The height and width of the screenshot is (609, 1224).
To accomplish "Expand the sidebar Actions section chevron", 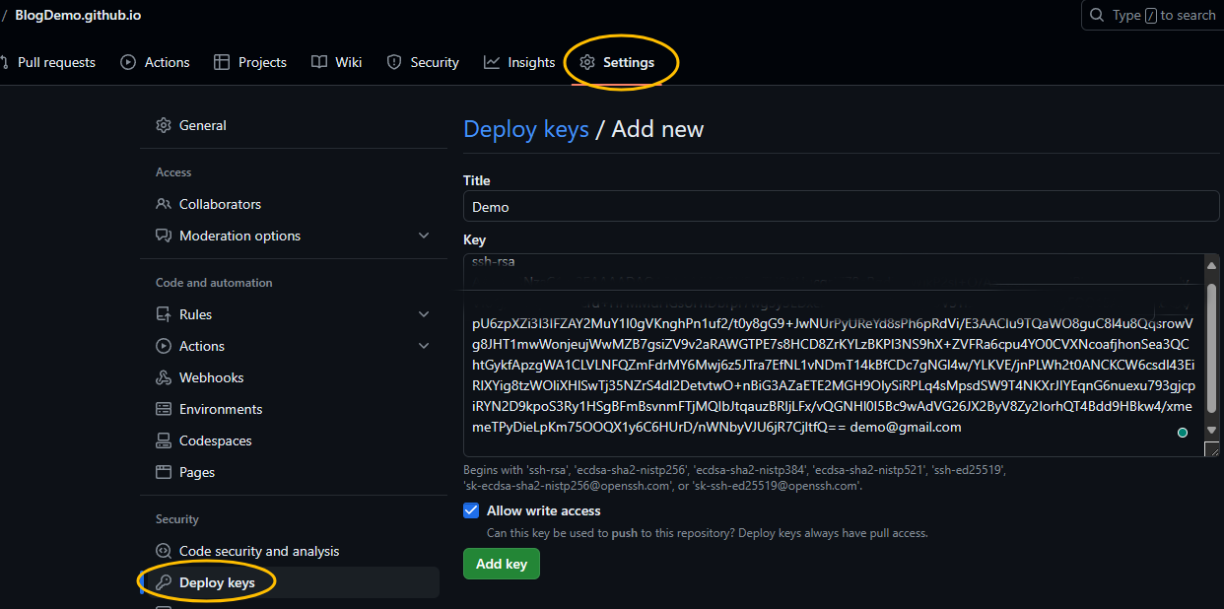I will pos(424,346).
